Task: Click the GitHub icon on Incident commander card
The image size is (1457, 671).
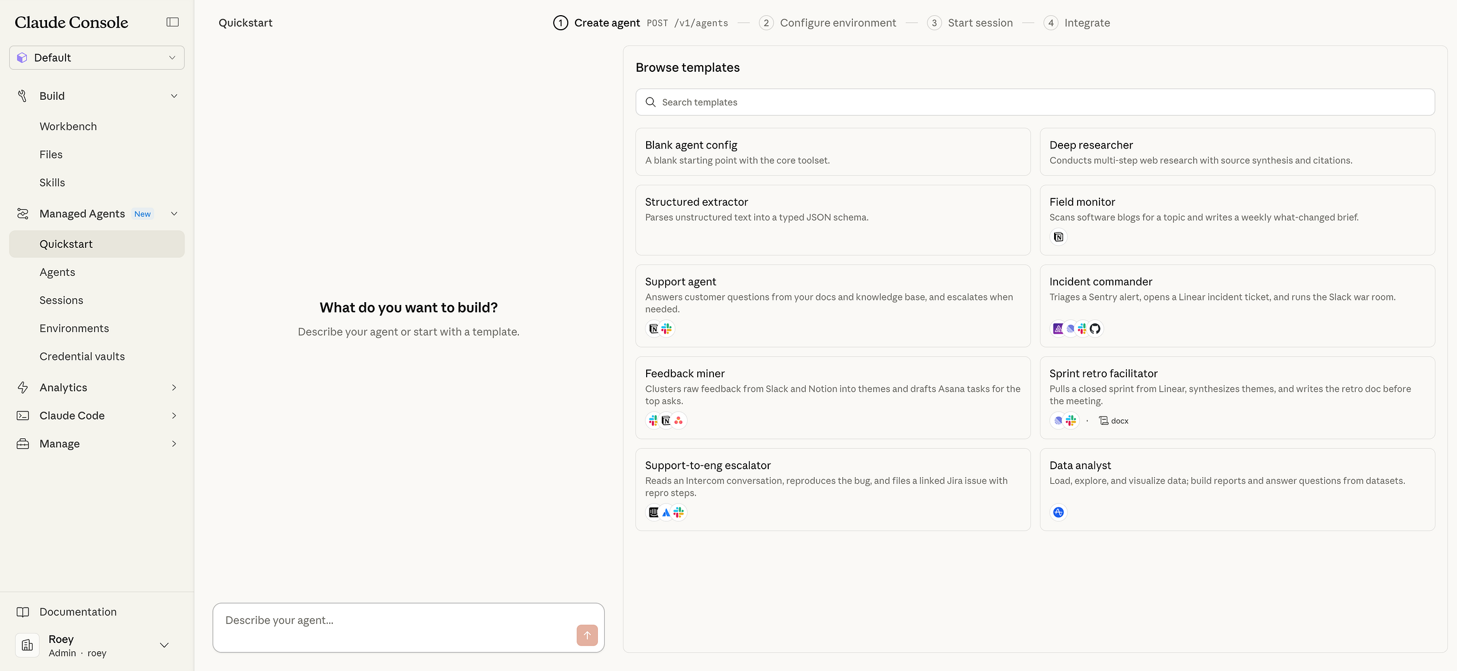Action: (x=1095, y=328)
